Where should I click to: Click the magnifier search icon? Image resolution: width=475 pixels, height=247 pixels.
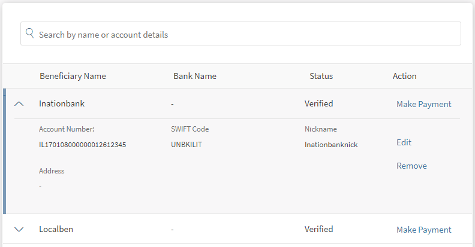pos(30,34)
